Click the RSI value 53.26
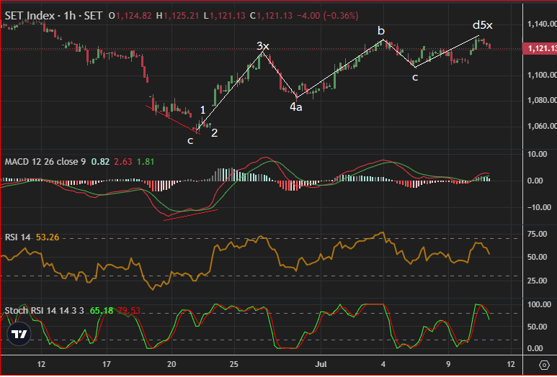 tap(48, 237)
